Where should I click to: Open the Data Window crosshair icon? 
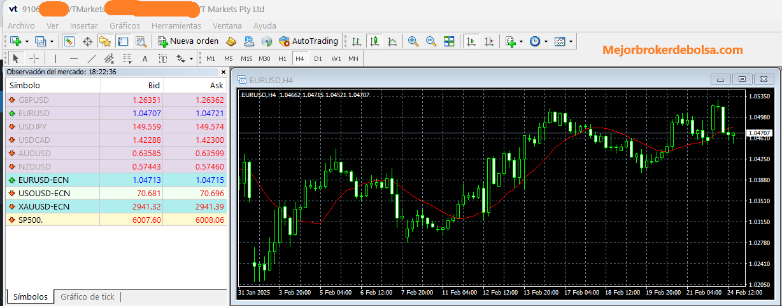(x=87, y=41)
